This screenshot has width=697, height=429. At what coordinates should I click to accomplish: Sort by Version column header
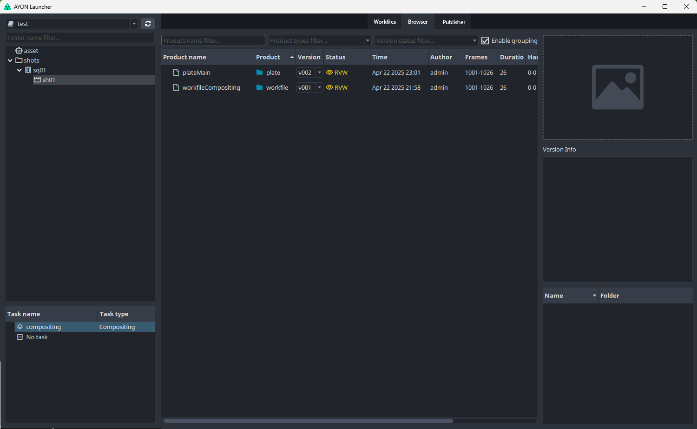[x=309, y=57]
